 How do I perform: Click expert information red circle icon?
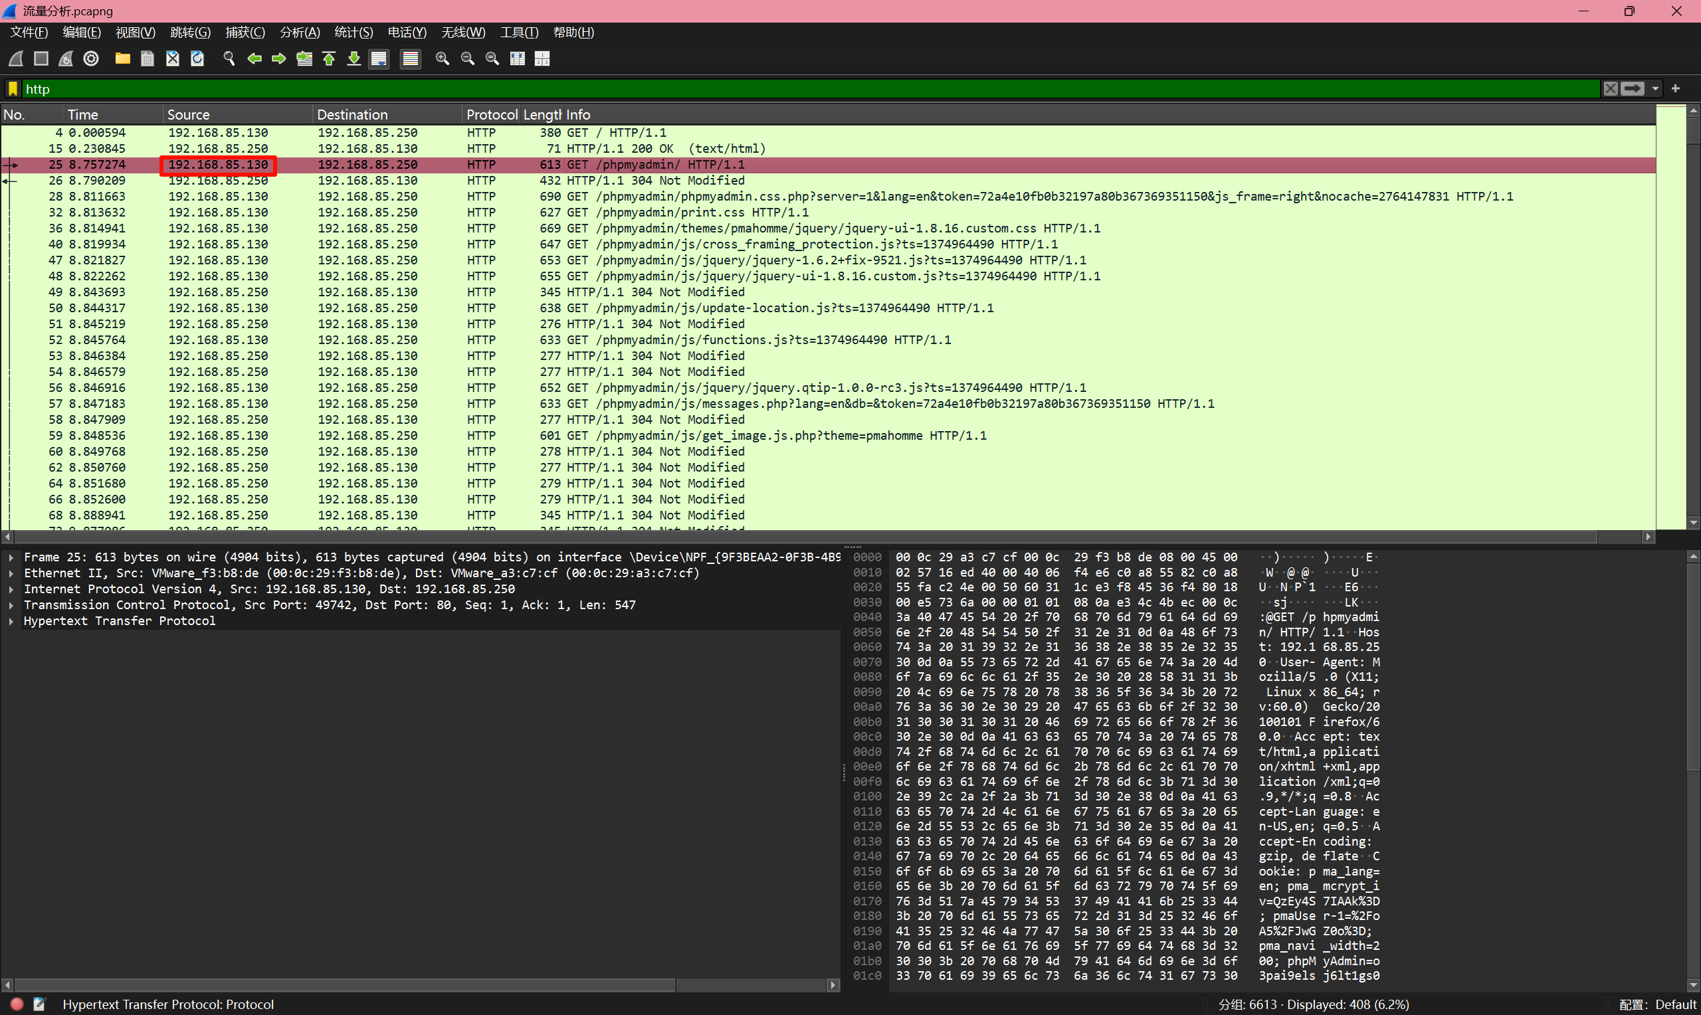pos(17,1004)
